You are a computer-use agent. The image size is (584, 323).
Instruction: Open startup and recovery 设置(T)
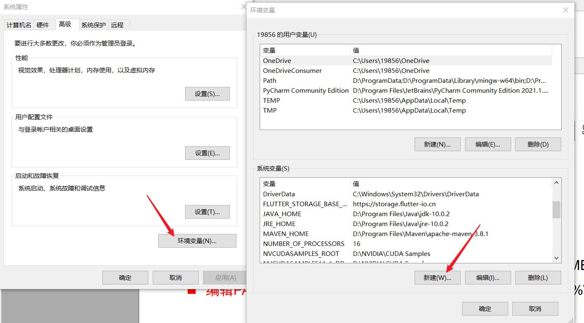(x=207, y=212)
